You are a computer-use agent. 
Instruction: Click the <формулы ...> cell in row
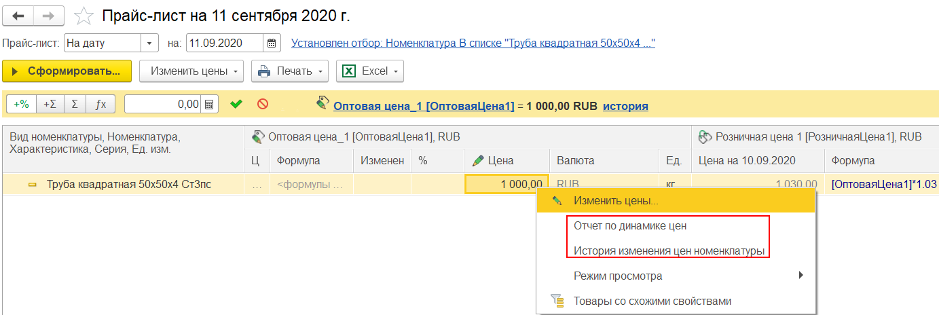click(312, 184)
